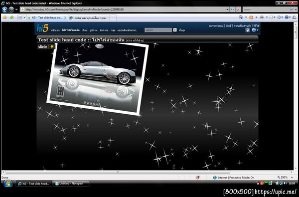The image size is (299, 197).
Task: Click the address bar URL field
Action: click(123, 9)
